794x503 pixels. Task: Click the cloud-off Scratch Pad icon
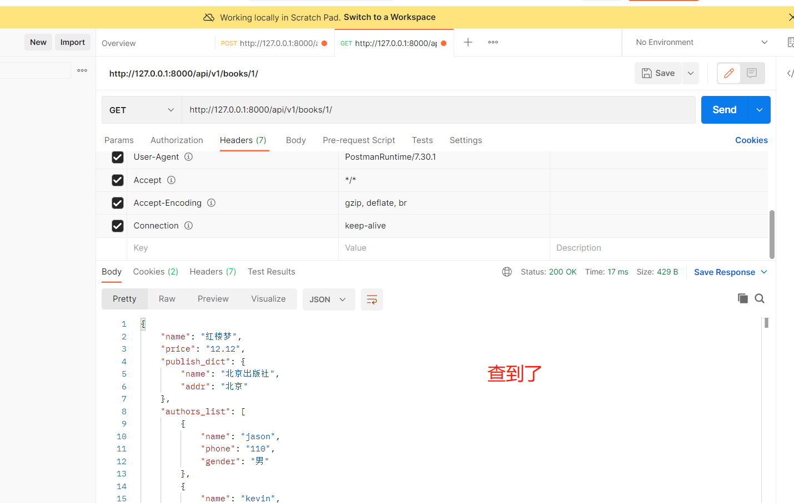click(x=209, y=18)
